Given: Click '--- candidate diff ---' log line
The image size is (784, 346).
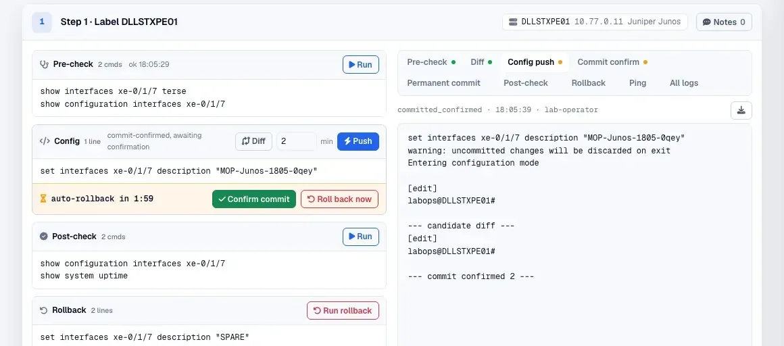Looking at the screenshot, I should pos(461,226).
